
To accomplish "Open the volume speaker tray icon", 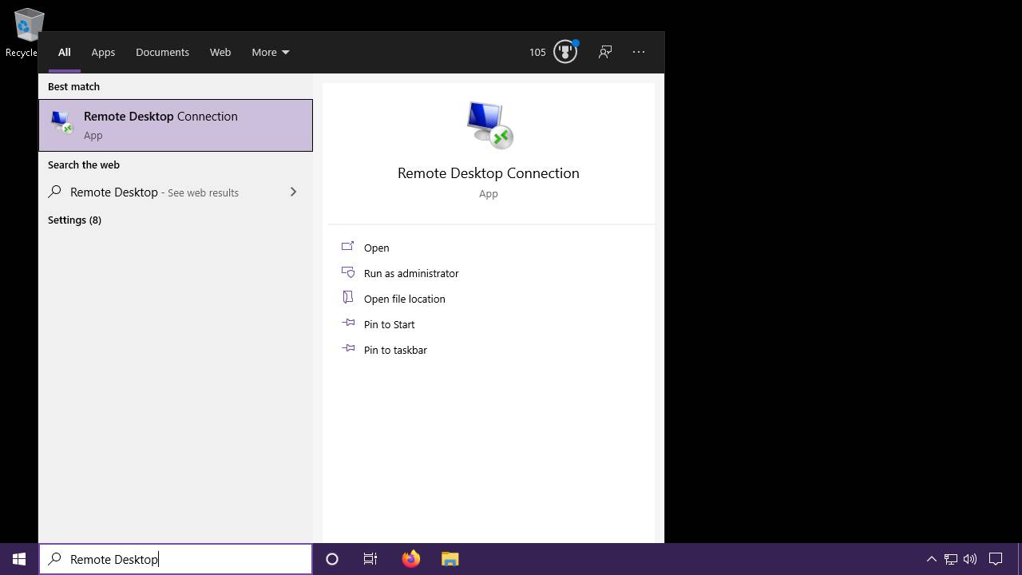I will click(970, 559).
